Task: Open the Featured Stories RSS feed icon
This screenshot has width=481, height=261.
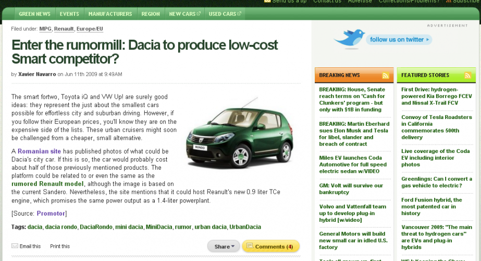Action: (x=467, y=75)
